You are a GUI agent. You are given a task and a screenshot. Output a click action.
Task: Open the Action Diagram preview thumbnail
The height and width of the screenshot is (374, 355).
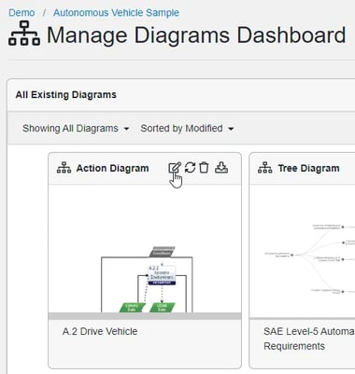coord(145,249)
